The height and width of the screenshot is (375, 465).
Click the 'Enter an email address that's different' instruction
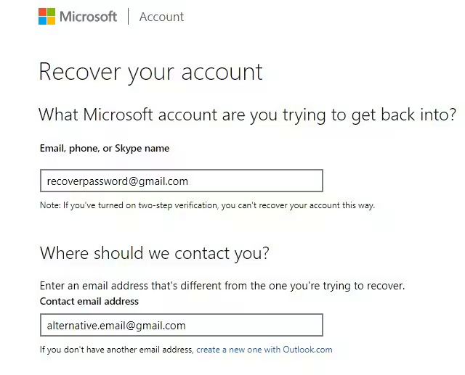[x=222, y=286]
